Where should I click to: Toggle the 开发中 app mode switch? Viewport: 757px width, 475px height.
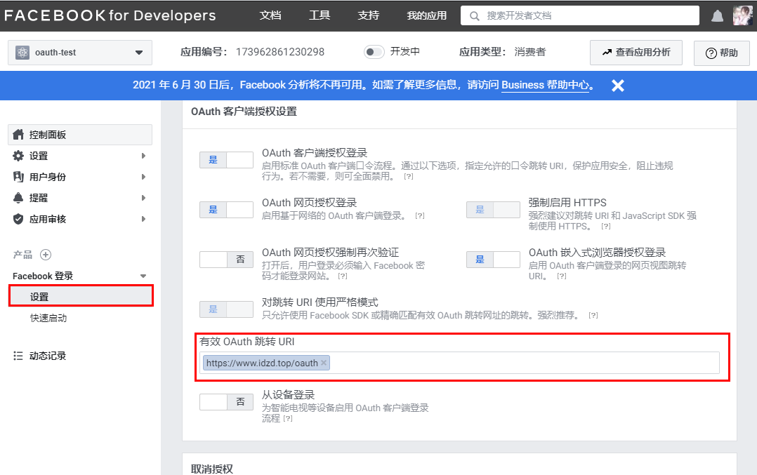pos(374,52)
